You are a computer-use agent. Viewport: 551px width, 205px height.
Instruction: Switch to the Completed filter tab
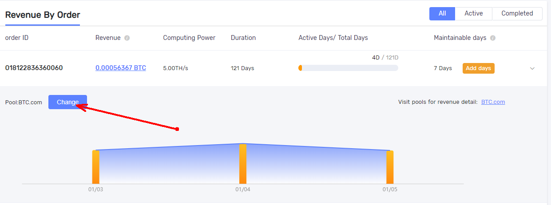click(x=517, y=13)
